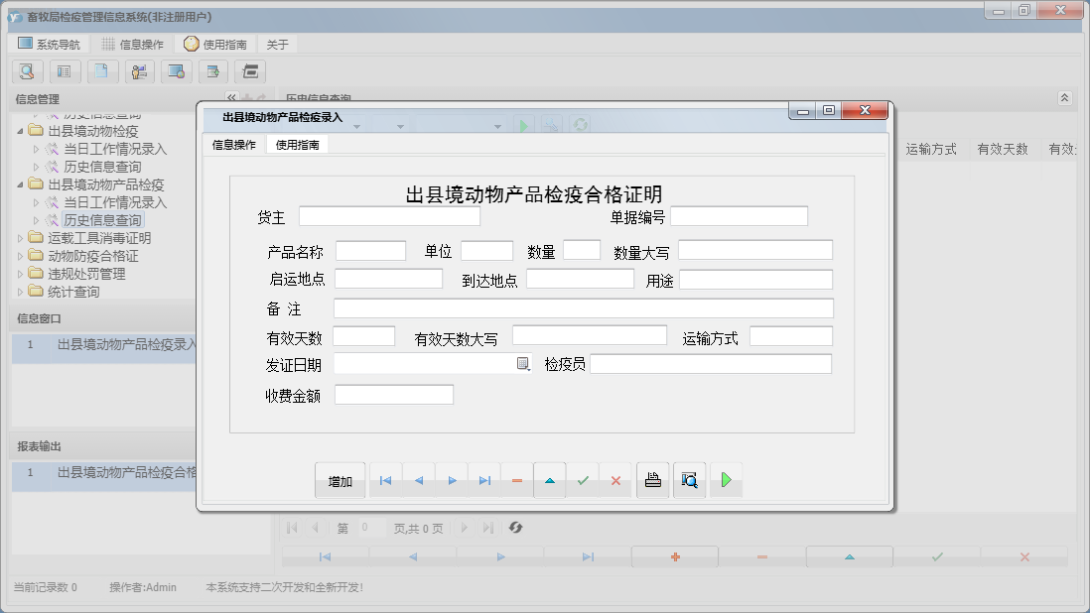The image size is (1090, 613).
Task: Expand the 违规处罚管理 folder
Action: 20,274
